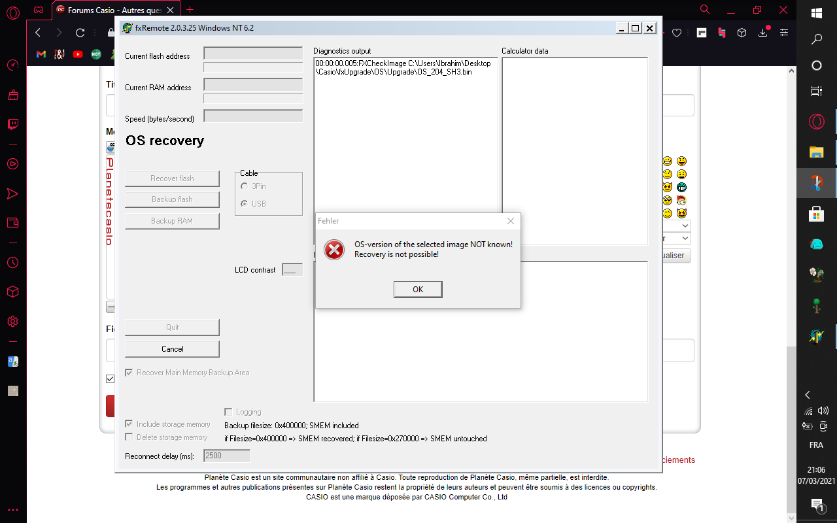Open File Explorer from taskbar
The image size is (837, 523).
[x=816, y=152]
